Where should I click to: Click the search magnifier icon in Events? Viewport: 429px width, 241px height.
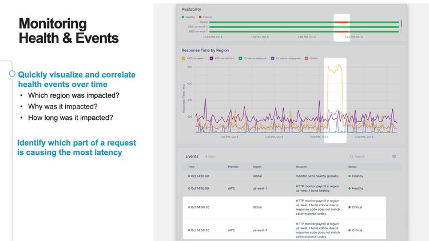(x=352, y=156)
